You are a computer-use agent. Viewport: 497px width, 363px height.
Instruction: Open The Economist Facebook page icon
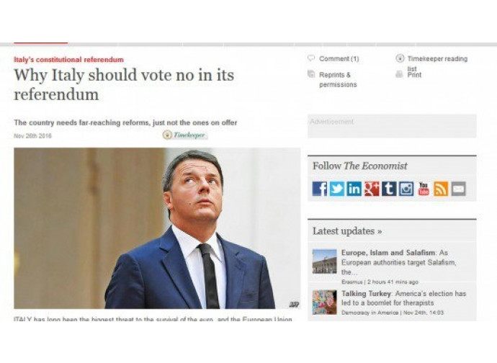tap(320, 189)
